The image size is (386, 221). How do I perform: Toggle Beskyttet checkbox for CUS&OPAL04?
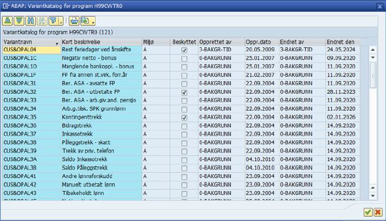[184, 50]
